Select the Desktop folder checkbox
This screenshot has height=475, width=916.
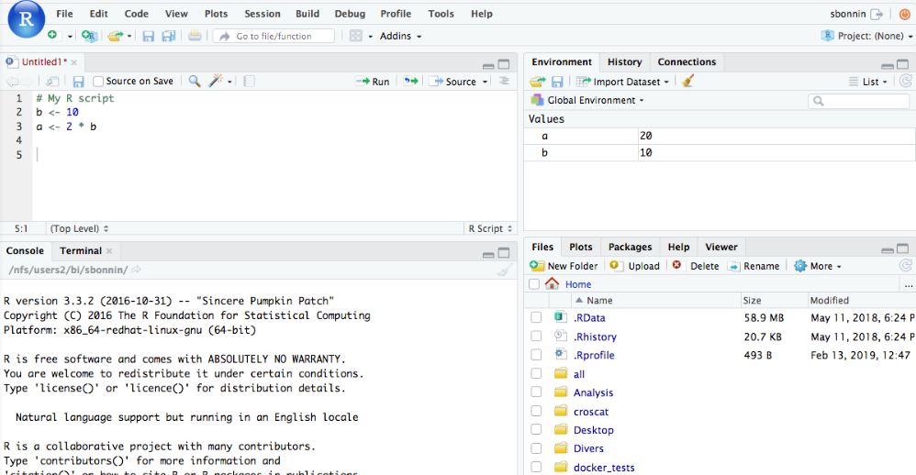536,429
